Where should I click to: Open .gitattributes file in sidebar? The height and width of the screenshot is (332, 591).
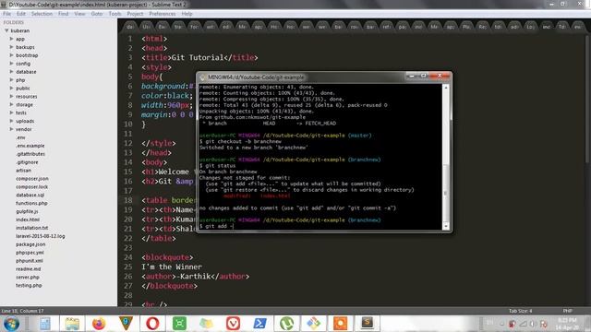[30, 154]
